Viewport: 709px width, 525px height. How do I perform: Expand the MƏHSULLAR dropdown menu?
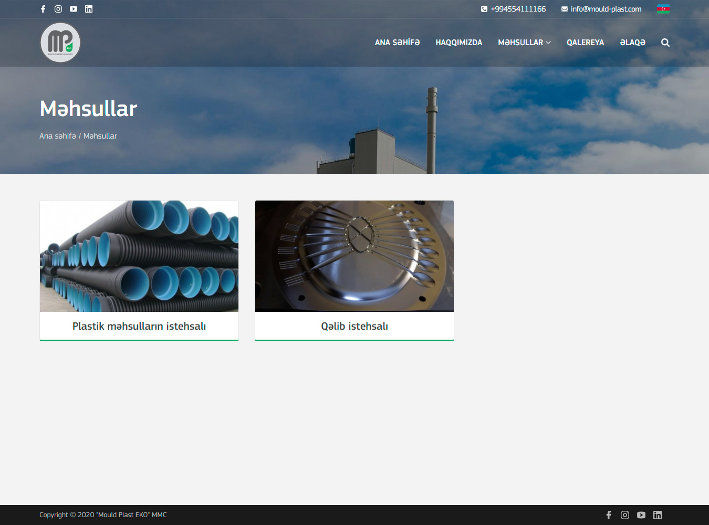pyautogui.click(x=524, y=43)
